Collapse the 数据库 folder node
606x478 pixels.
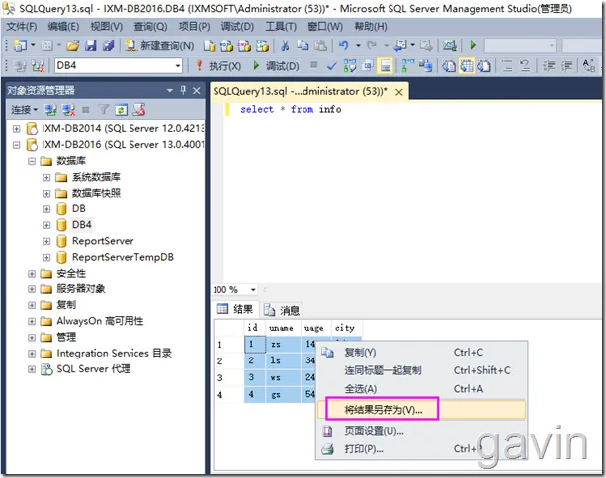(x=32, y=161)
